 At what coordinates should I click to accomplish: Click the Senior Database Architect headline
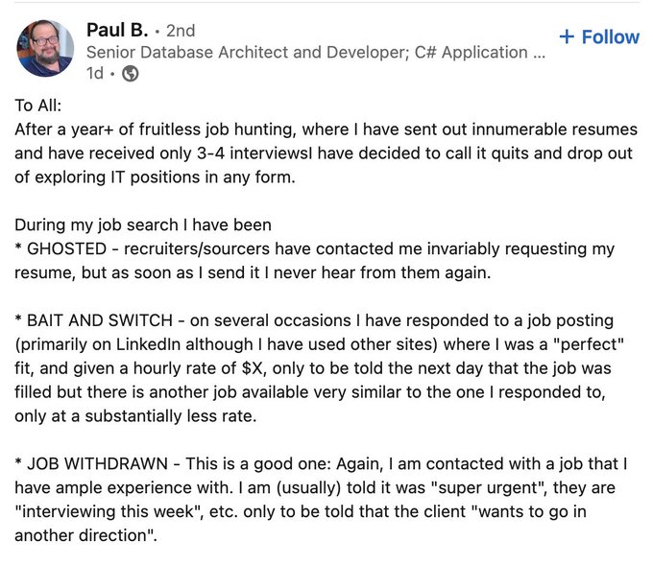(x=315, y=52)
